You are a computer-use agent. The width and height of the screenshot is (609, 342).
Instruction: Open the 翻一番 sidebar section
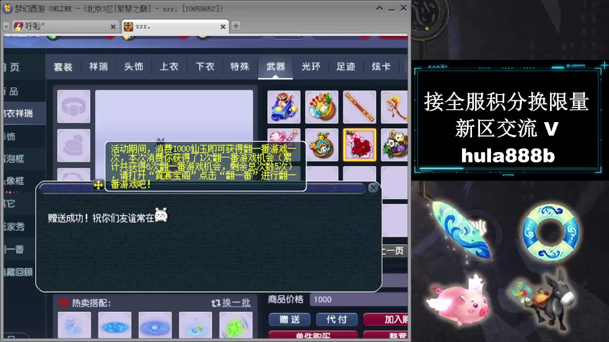[x=14, y=249]
